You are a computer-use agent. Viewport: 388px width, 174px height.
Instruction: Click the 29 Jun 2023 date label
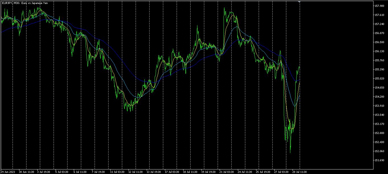tap(8, 172)
